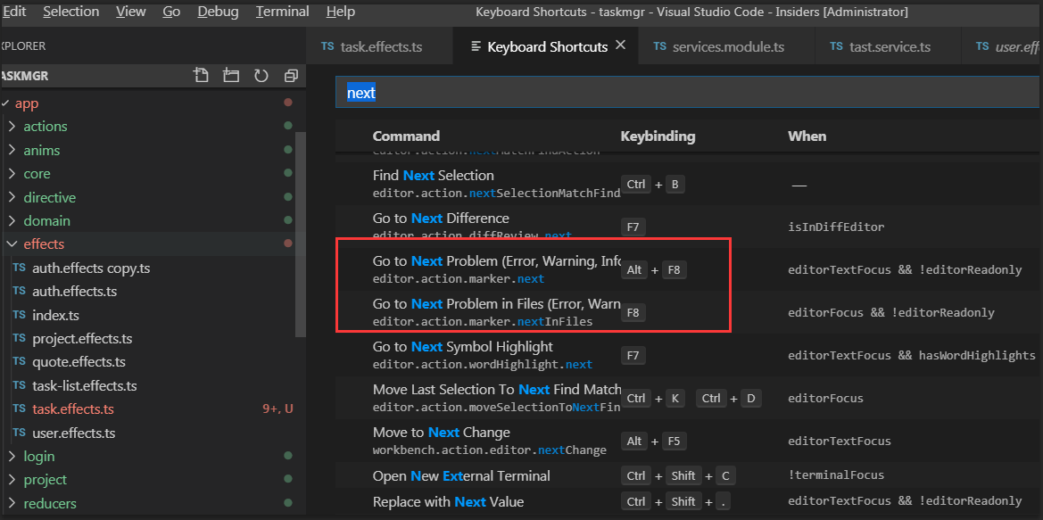Click the New File icon in explorer header
Screen dimensions: 1043x520
[x=201, y=75]
